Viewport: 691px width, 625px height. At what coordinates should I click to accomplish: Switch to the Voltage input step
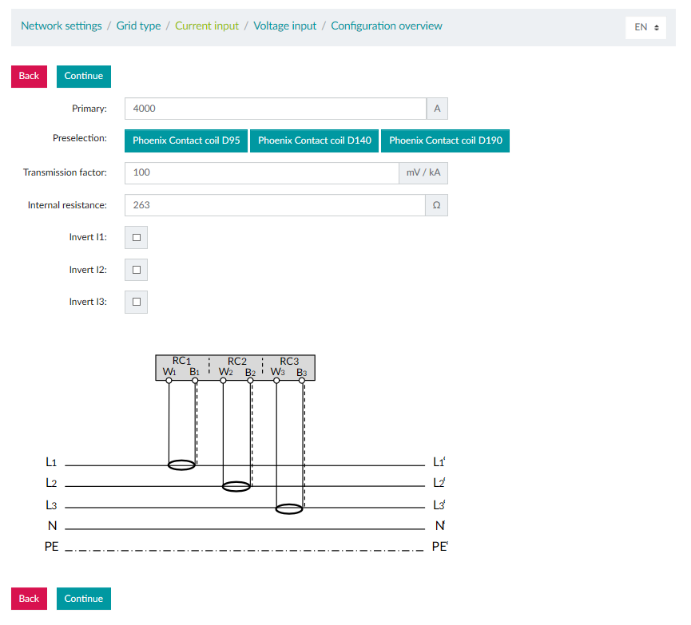pyautogui.click(x=285, y=26)
